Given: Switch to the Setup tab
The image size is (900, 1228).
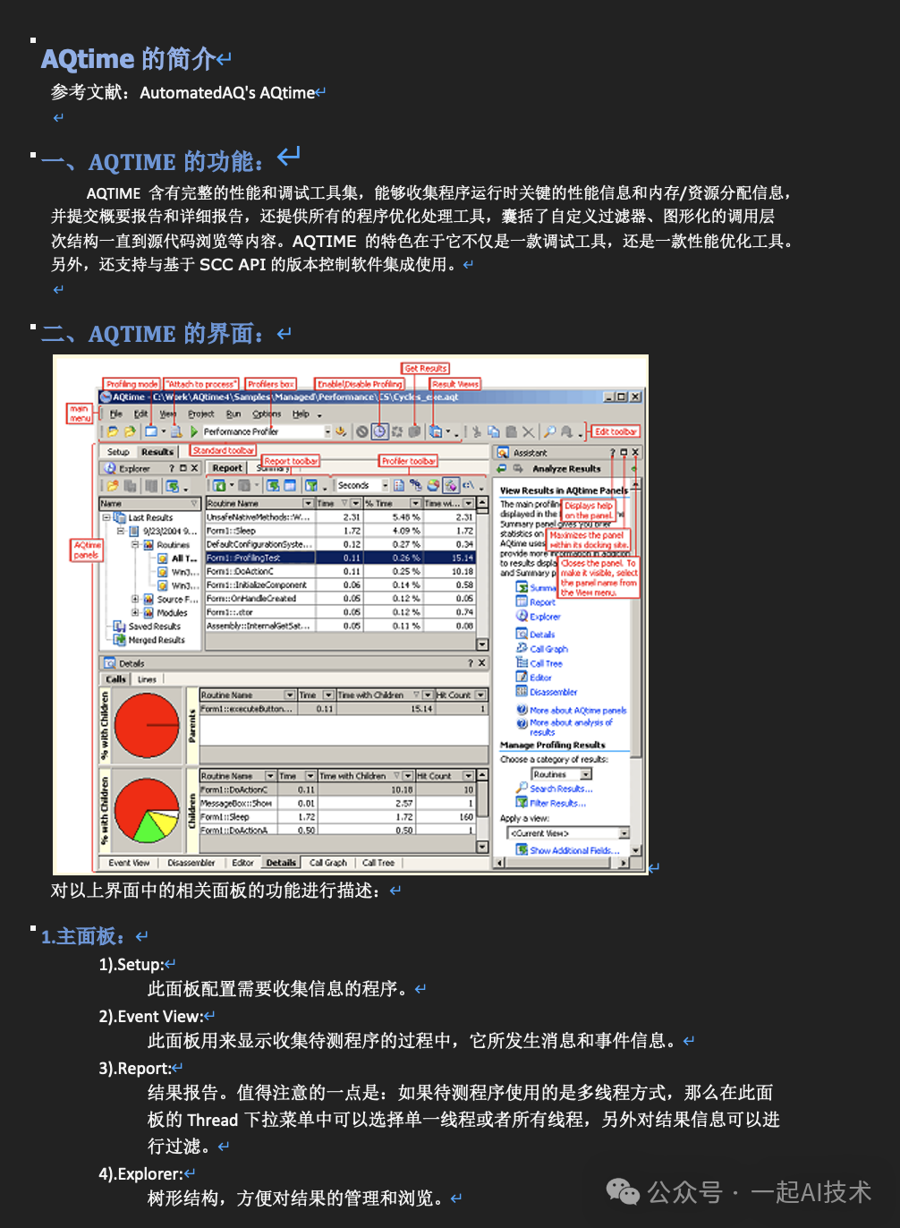Looking at the screenshot, I should pyautogui.click(x=117, y=451).
